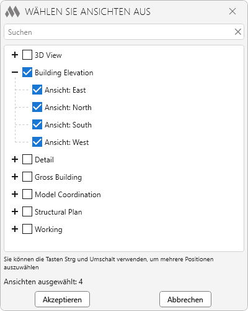Click the Akzeptieren button
The image size is (248, 311).
[x=62, y=299]
